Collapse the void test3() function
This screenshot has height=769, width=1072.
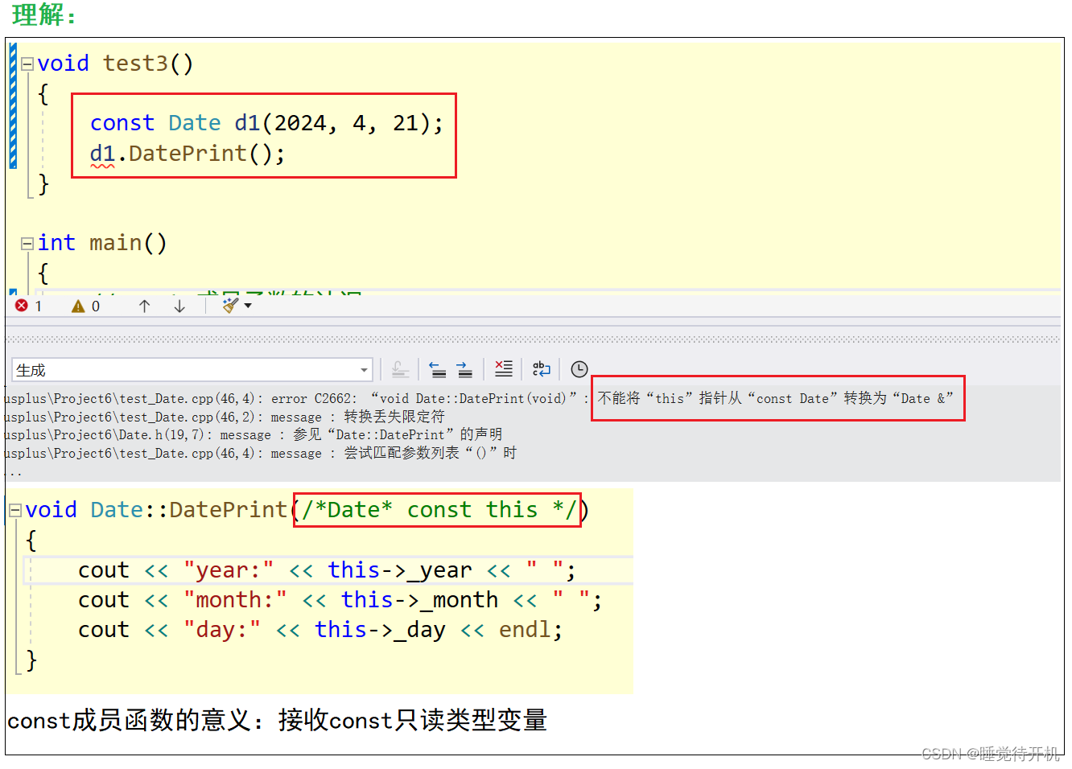[27, 64]
